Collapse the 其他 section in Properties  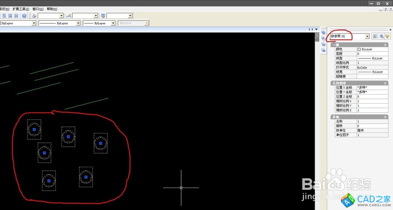pyautogui.click(x=385, y=117)
